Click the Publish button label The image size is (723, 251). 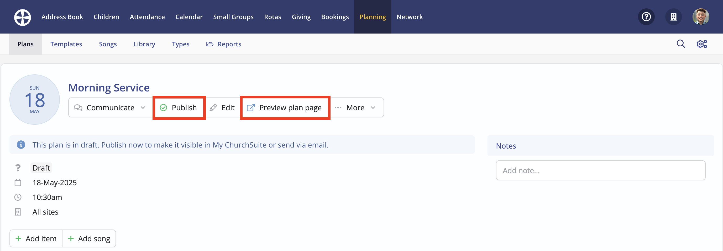coord(184,108)
